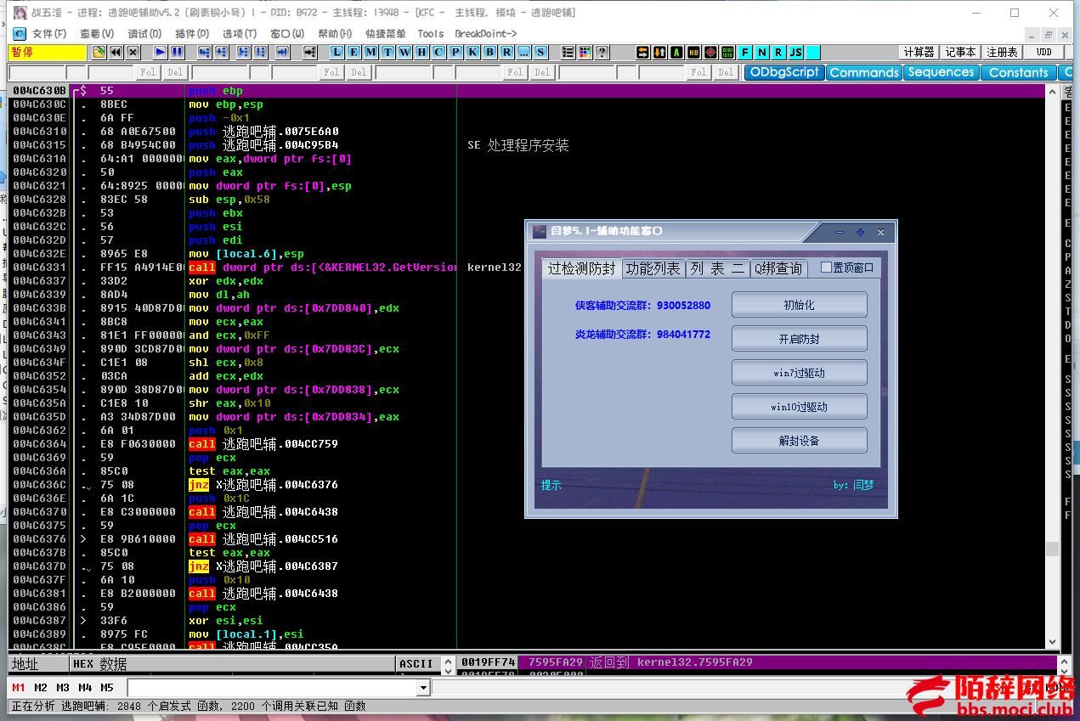Open the 快捷菜单 menu
This screenshot has height=721, width=1080.
[386, 33]
